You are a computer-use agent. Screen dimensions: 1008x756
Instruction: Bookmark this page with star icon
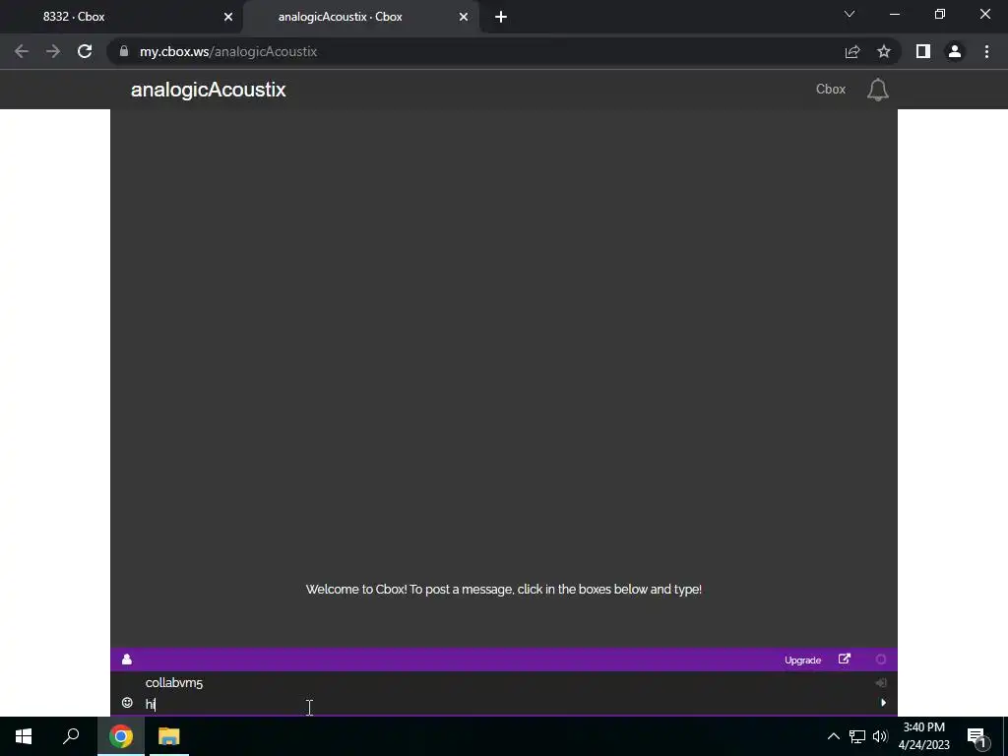pyautogui.click(x=884, y=51)
